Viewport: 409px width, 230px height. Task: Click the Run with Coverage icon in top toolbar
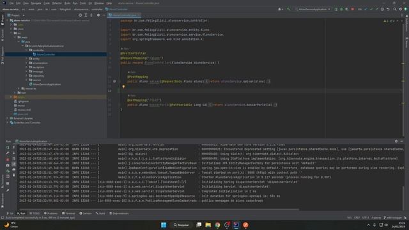pyautogui.click(x=347, y=9)
